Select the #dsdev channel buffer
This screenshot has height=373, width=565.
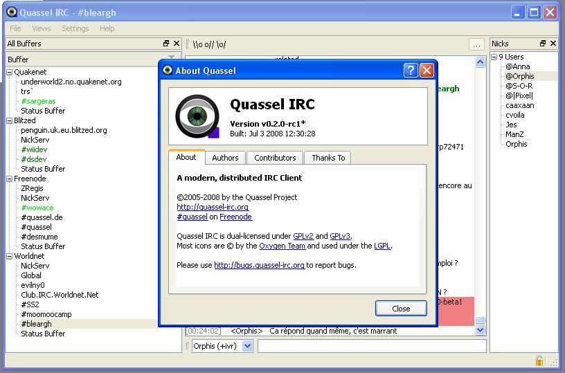(x=33, y=159)
